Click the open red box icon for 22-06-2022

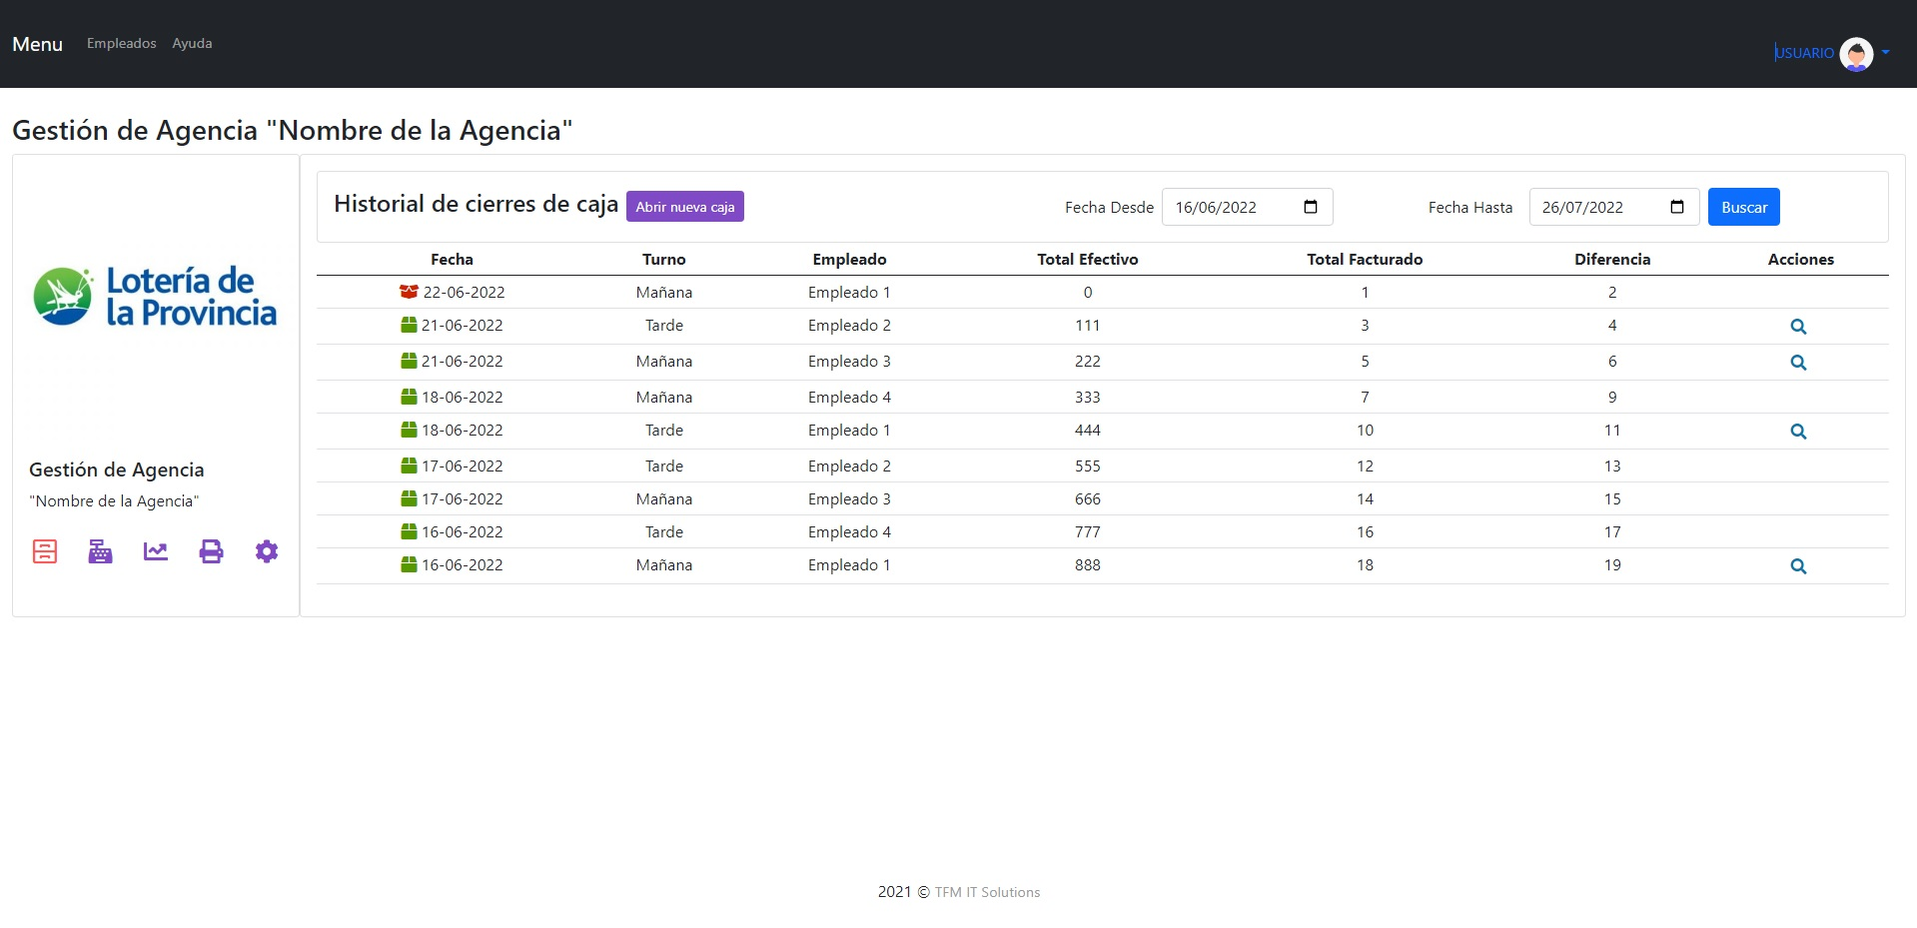pyautogui.click(x=409, y=292)
